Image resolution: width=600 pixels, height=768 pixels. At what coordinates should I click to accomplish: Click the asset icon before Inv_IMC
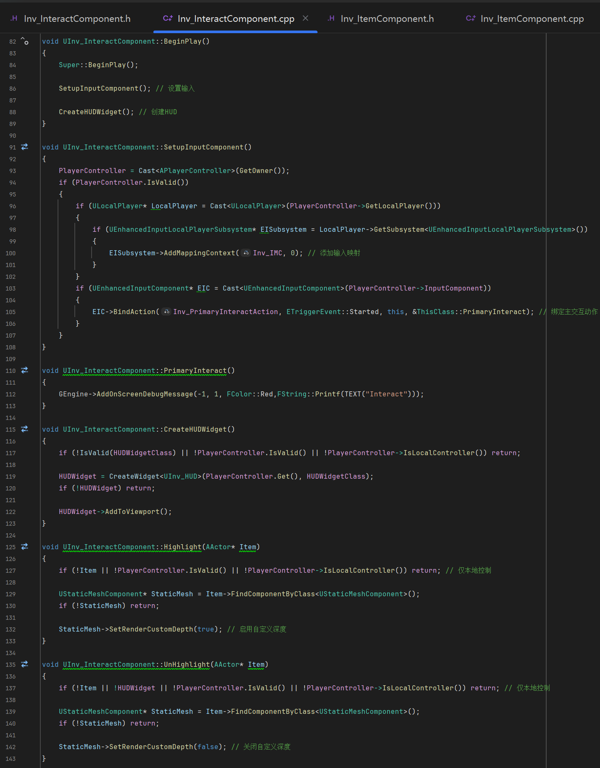pyautogui.click(x=246, y=253)
